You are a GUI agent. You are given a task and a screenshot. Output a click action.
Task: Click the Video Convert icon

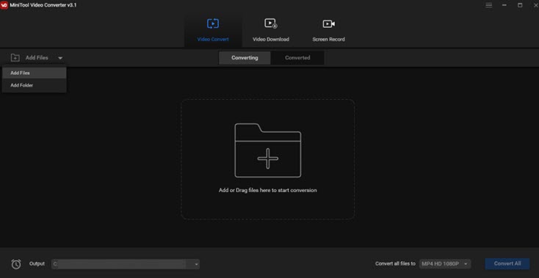[213, 23]
